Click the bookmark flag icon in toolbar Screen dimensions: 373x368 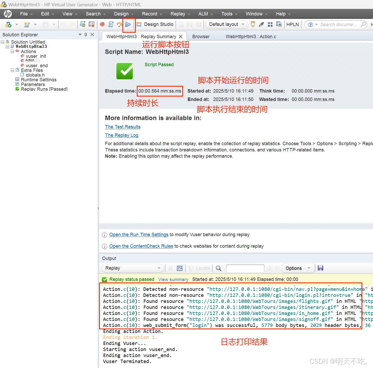point(253,24)
